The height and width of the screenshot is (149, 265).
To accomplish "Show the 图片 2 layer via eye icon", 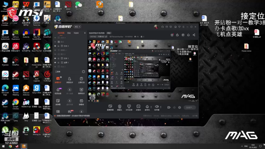I will pyautogui.click(x=55, y=54).
